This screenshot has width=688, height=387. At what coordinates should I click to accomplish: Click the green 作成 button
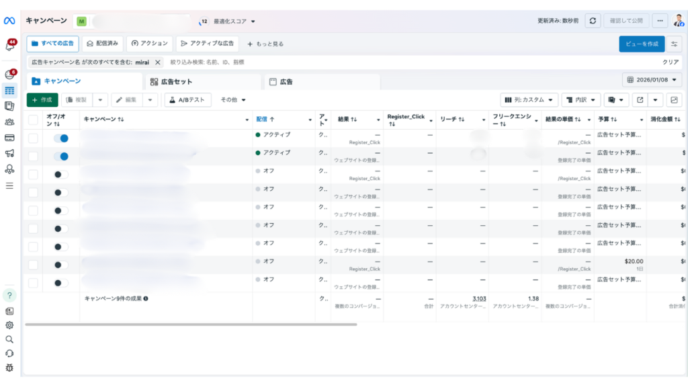click(42, 99)
